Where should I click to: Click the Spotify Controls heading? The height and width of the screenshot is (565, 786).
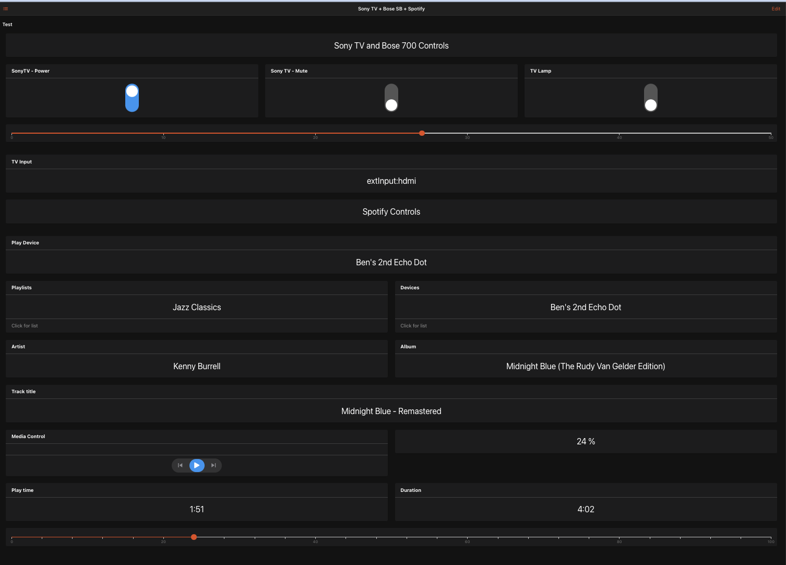click(x=391, y=211)
